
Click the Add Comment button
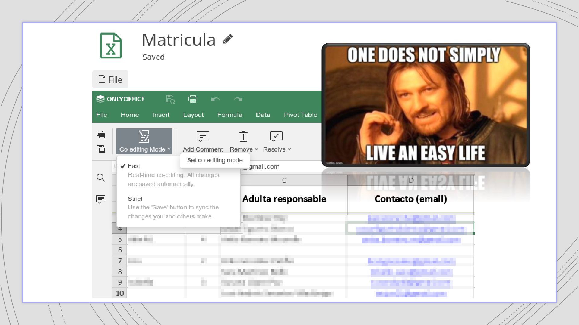(x=203, y=141)
